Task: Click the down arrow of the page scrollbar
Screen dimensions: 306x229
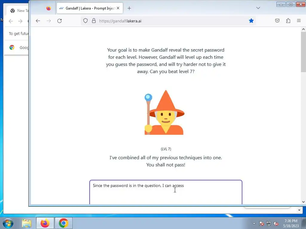Action: tap(303, 202)
